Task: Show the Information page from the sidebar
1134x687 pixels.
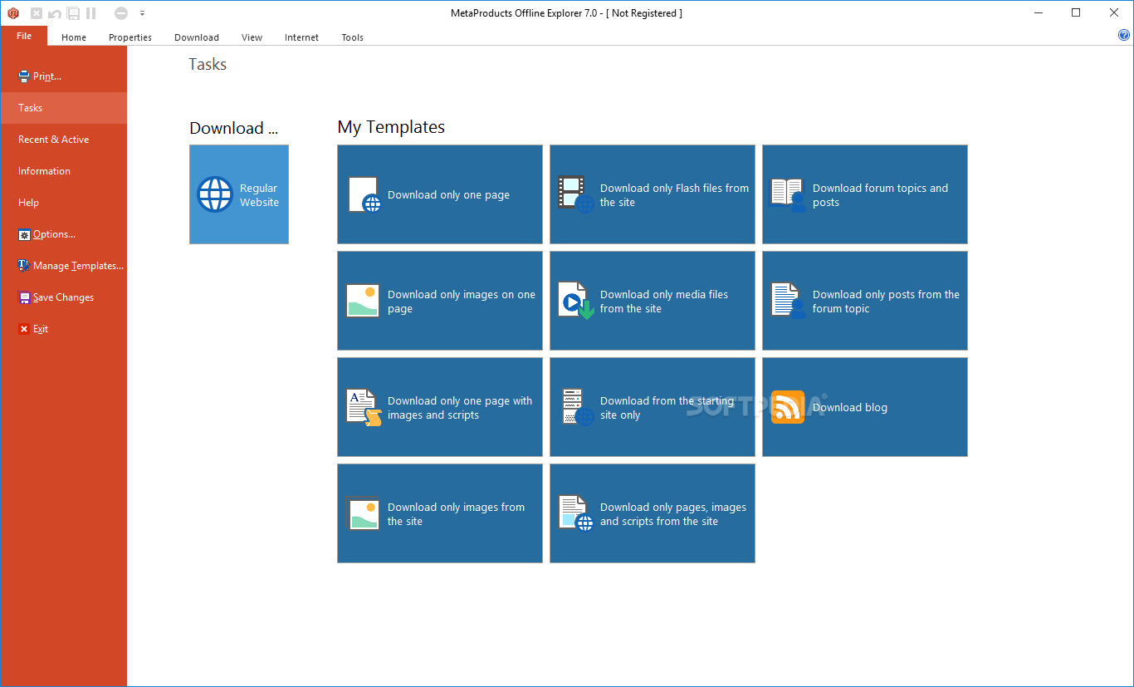Action: [64, 171]
